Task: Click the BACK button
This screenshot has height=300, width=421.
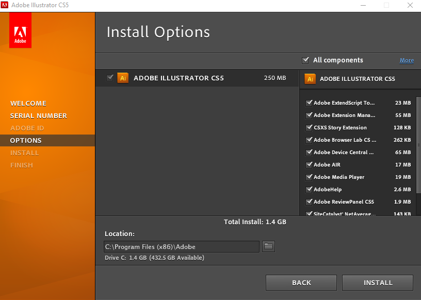Action: (301, 282)
